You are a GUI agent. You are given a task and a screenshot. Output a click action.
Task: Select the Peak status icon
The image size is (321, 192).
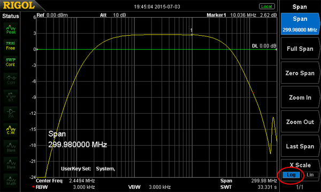11,29
